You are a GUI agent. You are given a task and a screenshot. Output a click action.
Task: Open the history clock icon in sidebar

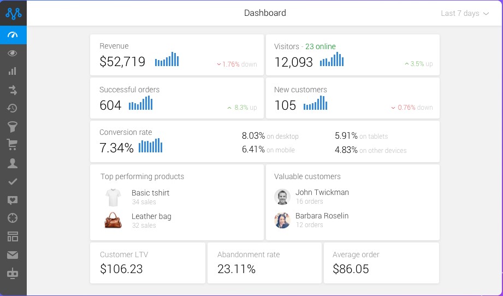point(13,108)
